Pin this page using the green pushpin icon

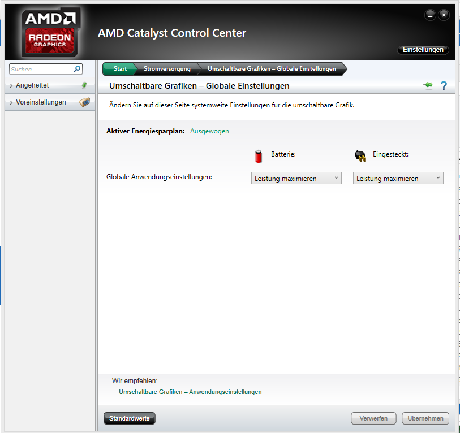(428, 85)
